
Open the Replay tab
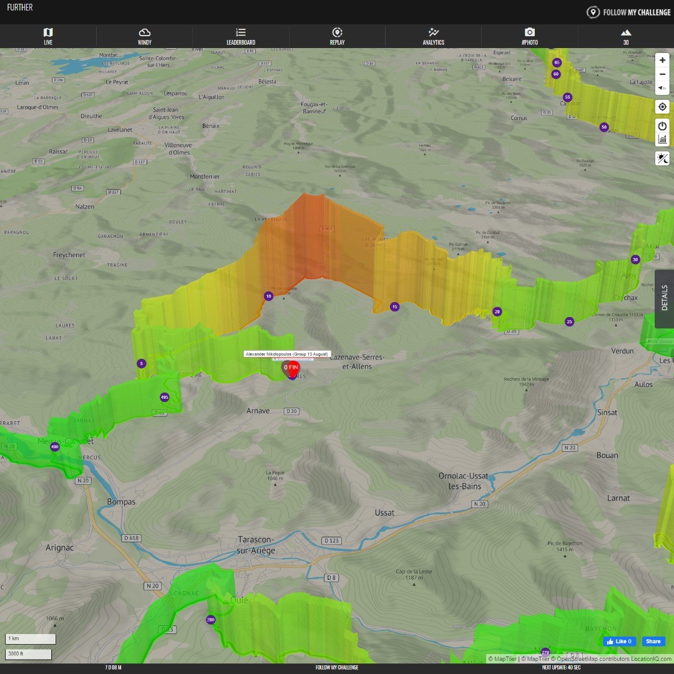click(337, 37)
